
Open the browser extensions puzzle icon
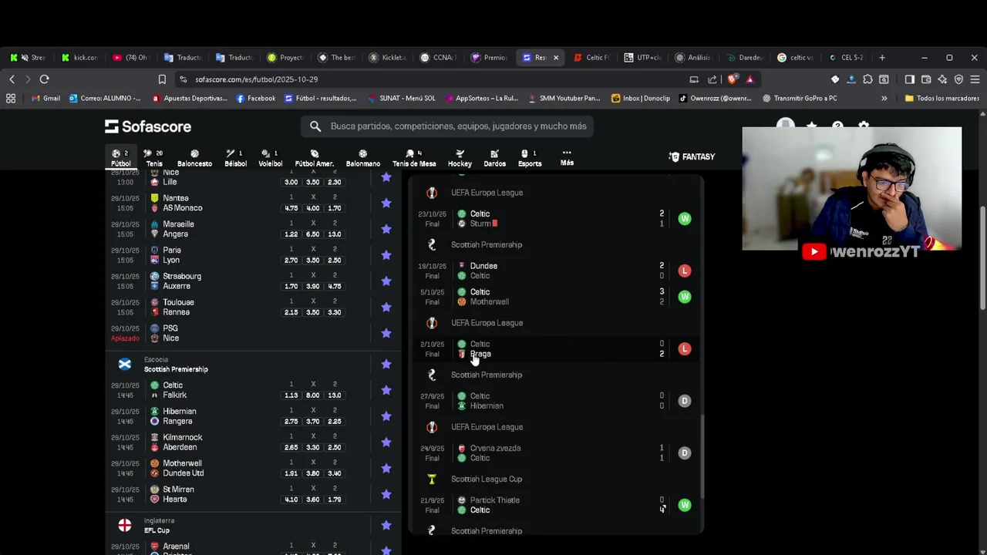867,79
